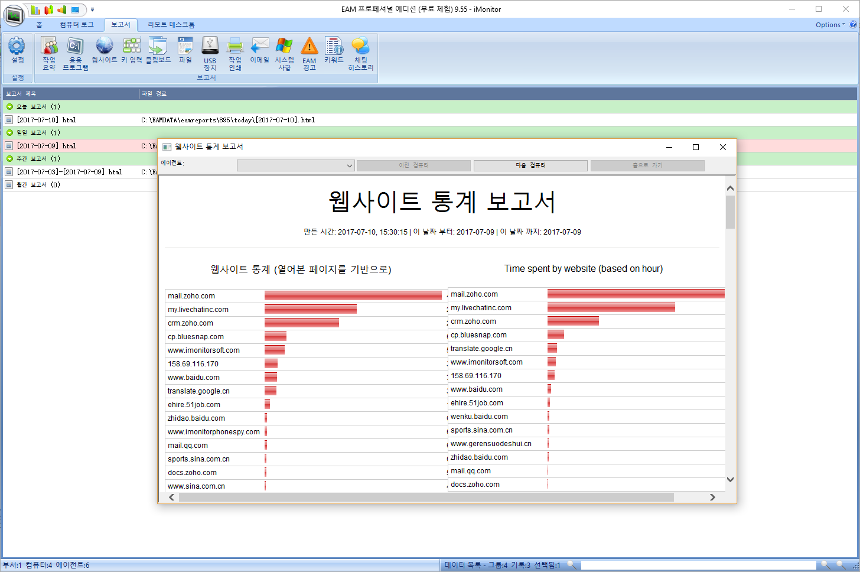
Task: Open the 시스템 사항 report
Action: (284, 53)
